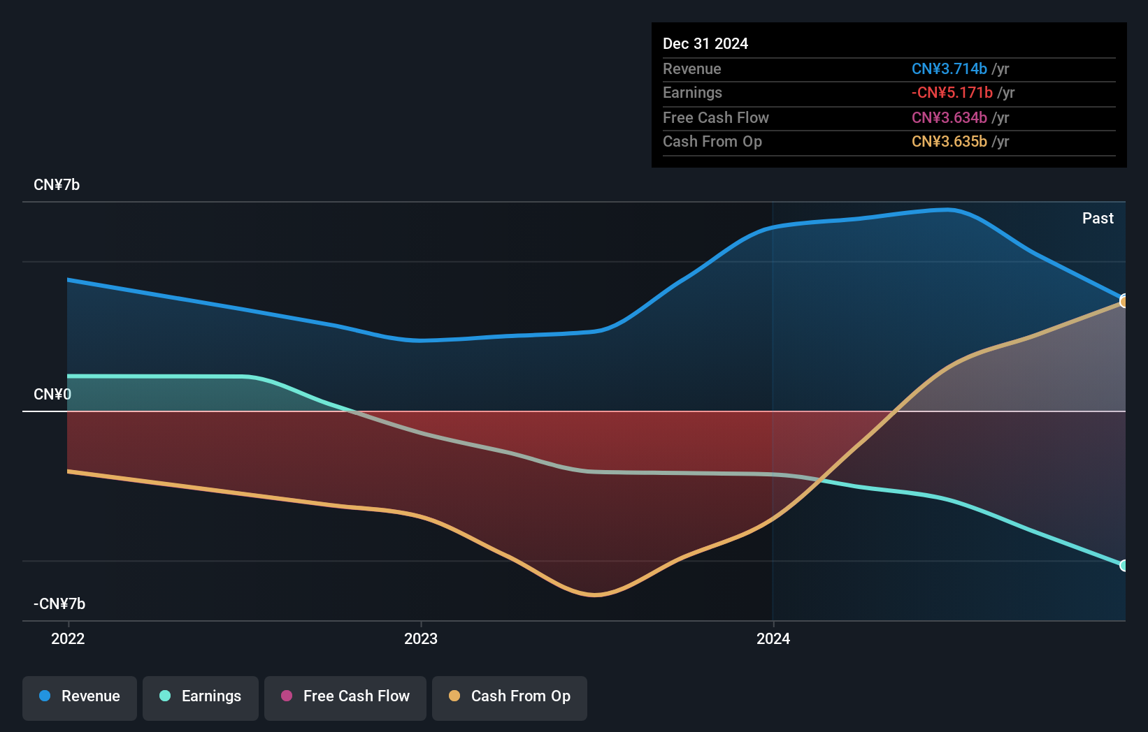This screenshot has width=1148, height=732.
Task: Click the orange line's lowest dip point
Action: pos(594,596)
